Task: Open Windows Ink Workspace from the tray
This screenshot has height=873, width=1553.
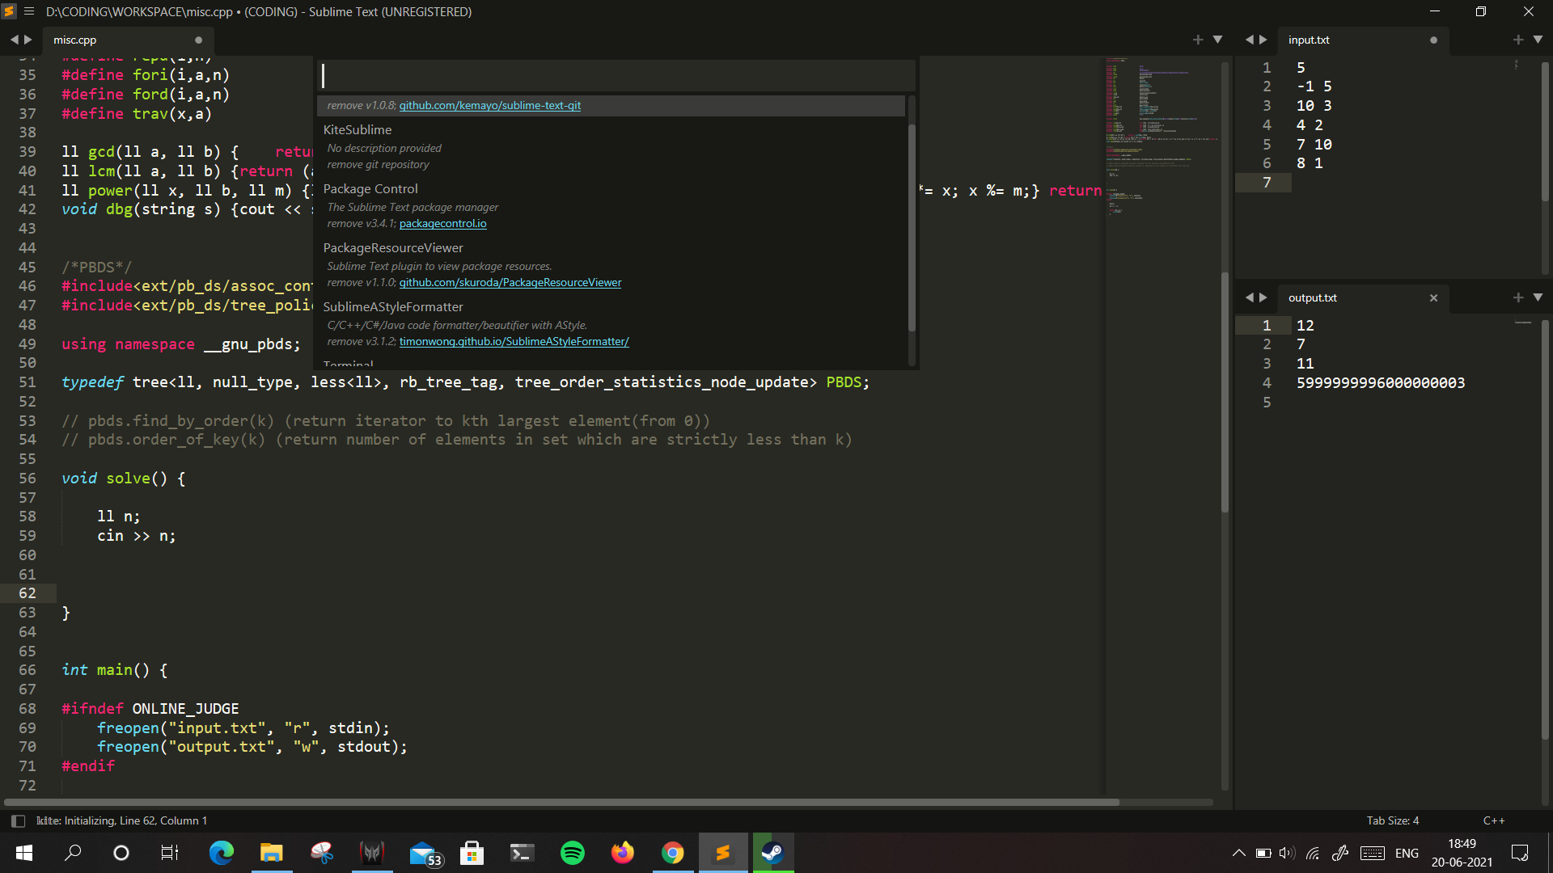Action: [1340, 853]
